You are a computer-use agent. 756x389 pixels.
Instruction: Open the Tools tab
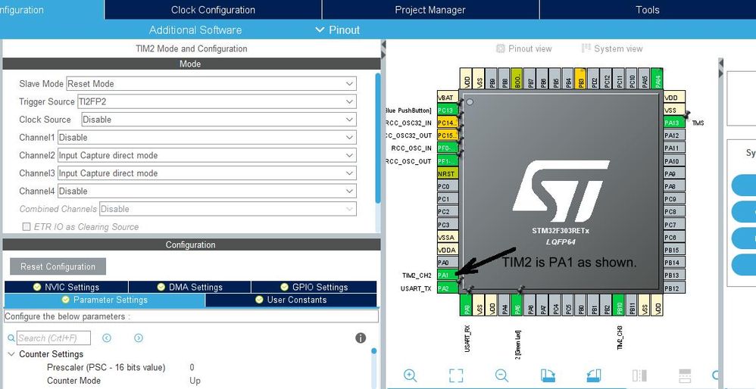648,10
